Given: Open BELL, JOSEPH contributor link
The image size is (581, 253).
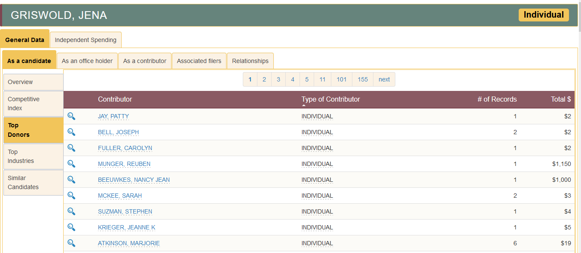Looking at the screenshot, I should click(x=119, y=132).
